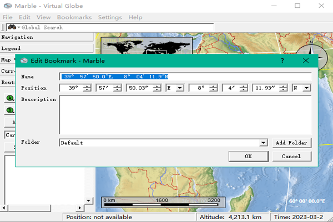Viewport: 333px width, 222px height.
Task: Adjust latitude minutes 4′ stepper
Action: click(244, 88)
